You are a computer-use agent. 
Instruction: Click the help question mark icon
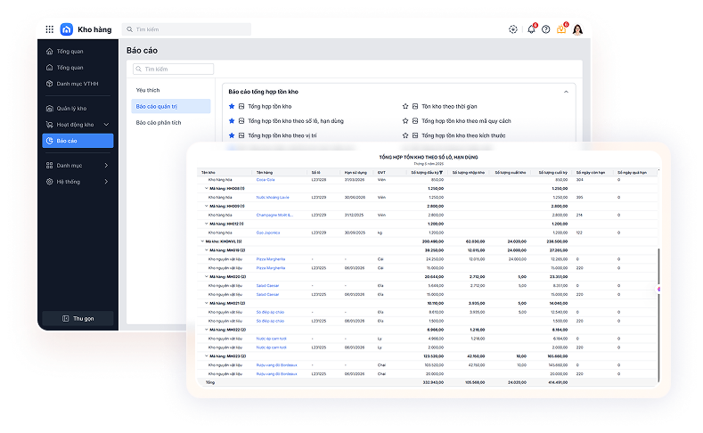545,29
